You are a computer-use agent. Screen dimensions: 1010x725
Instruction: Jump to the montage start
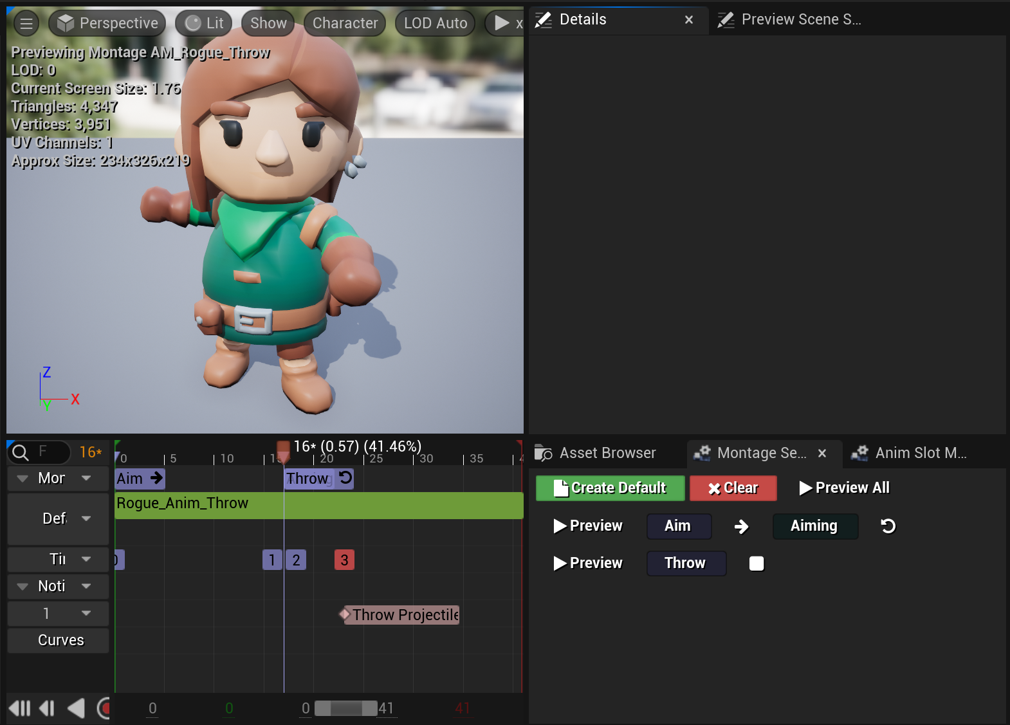(19, 708)
